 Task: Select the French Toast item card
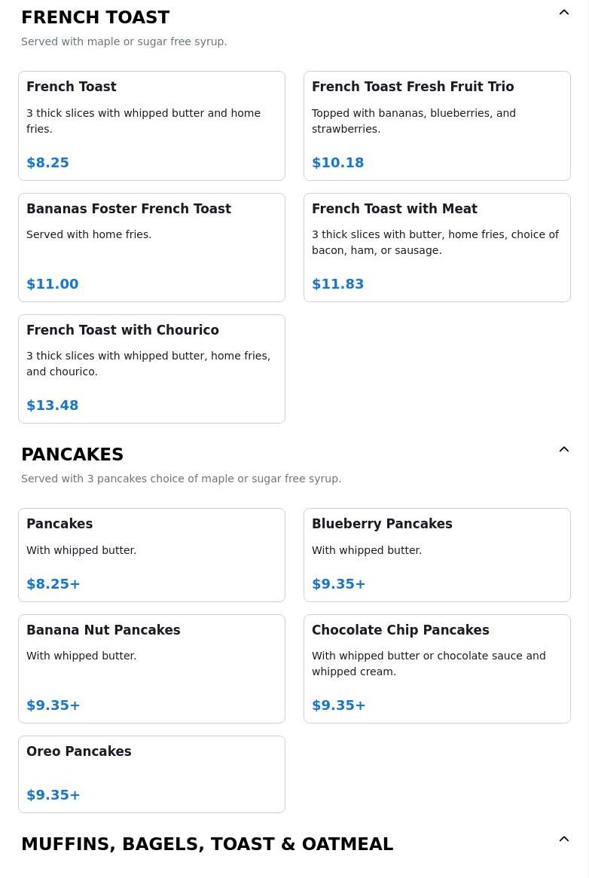(x=151, y=126)
